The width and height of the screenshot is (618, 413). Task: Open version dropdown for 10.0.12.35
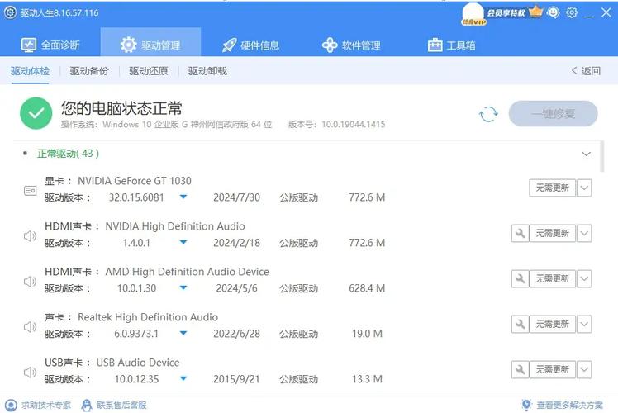point(183,378)
